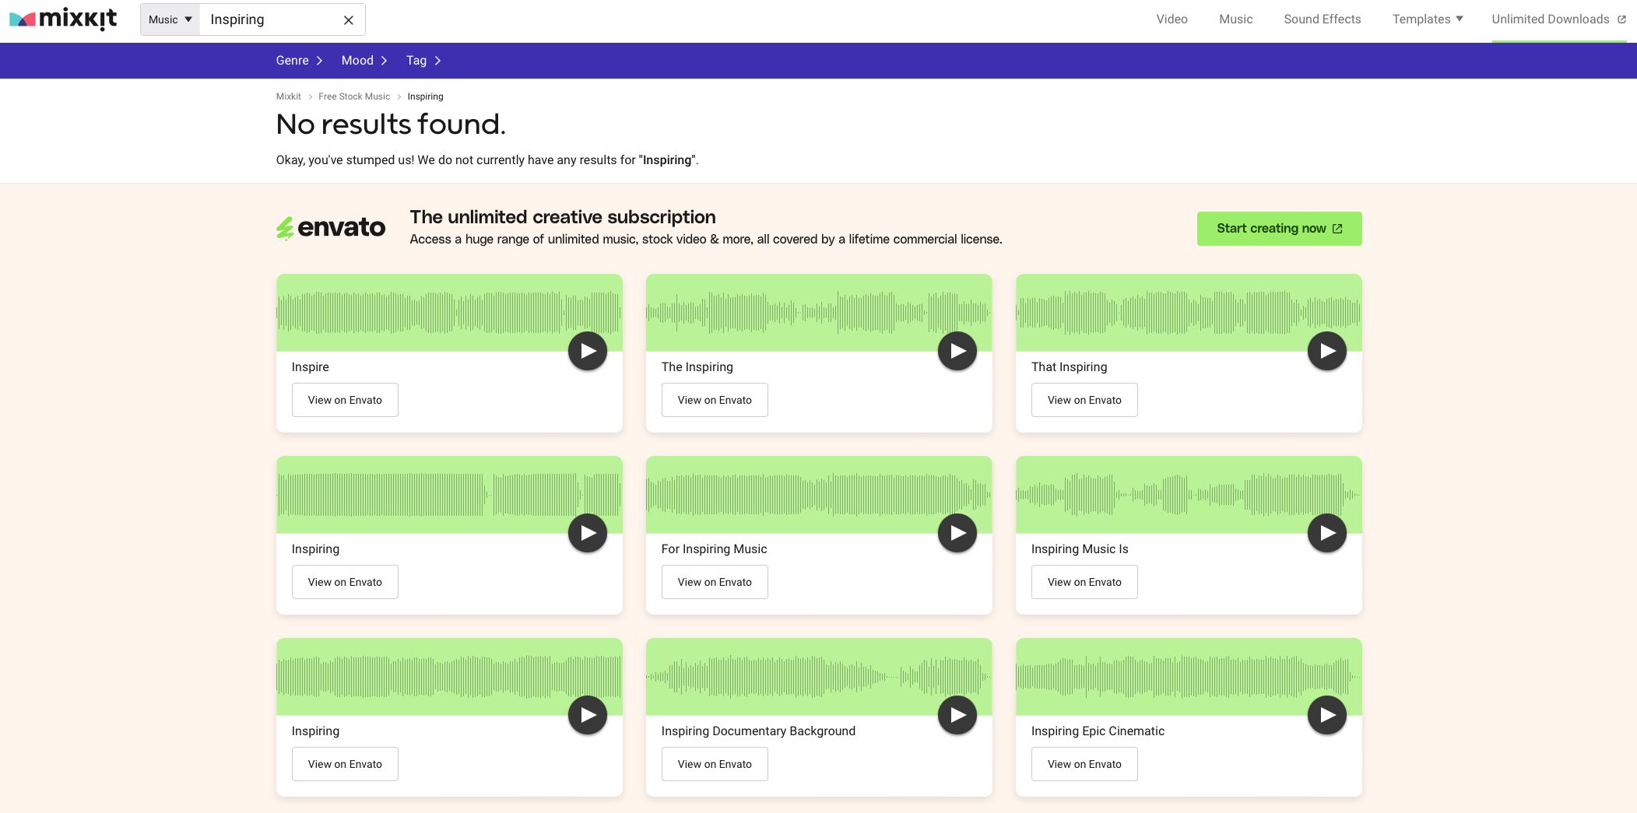This screenshot has height=813, width=1637.
Task: Go to Music section in top nav
Action: point(1235,19)
